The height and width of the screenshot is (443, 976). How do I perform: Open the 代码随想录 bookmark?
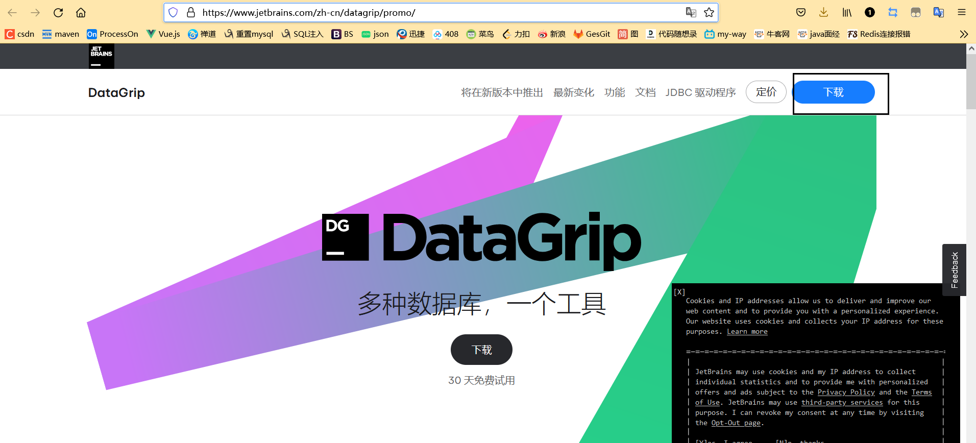point(671,34)
